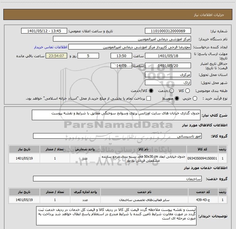The height and width of the screenshot is (229, 236).
Task: Click the buyer name field مرکز اموزشی درمانی امیرالمومنین
Action: (x=122, y=39)
